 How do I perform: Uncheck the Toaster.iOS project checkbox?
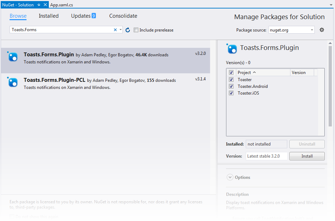coord(231,93)
